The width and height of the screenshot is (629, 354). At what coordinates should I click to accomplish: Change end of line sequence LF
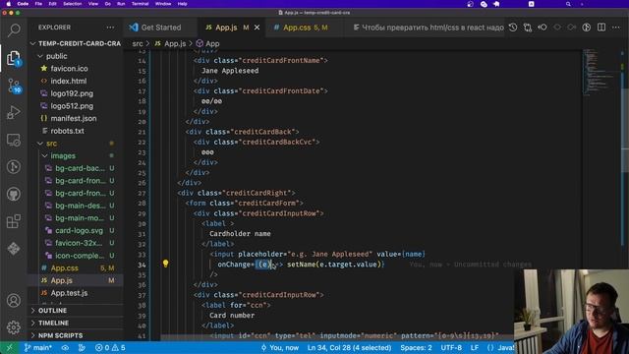(474, 347)
